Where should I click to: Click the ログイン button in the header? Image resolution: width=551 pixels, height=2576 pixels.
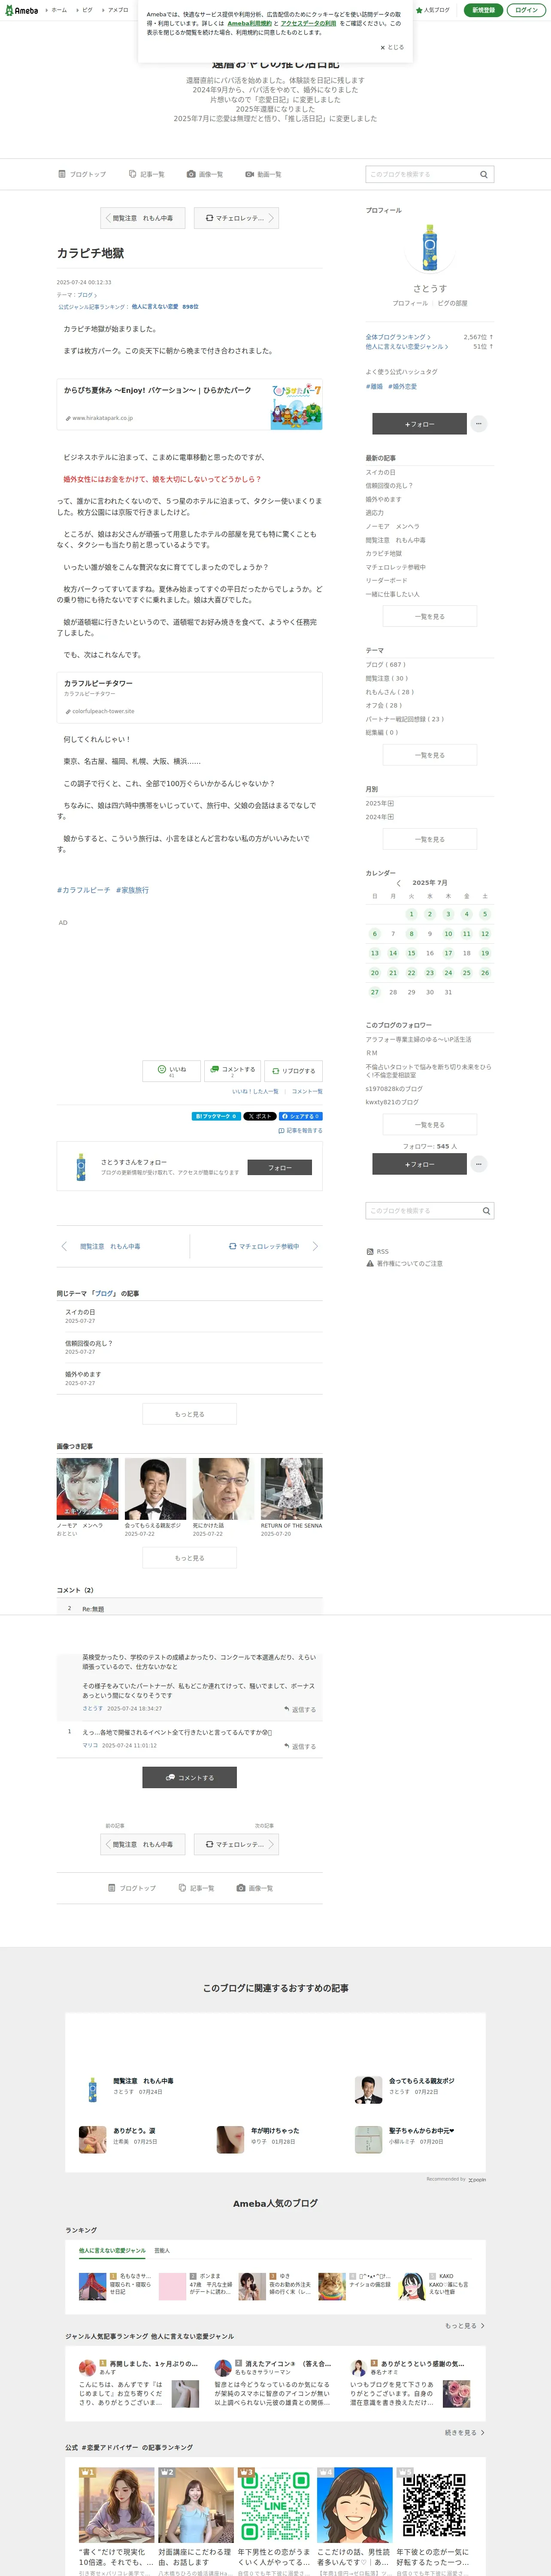526,10
